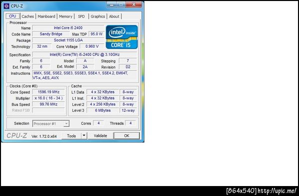Close the CPU-Z window
The height and width of the screenshot is (196, 299).
[134, 4]
